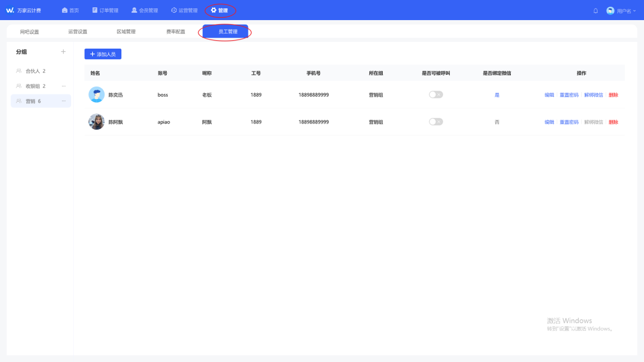Expand the 用户名 dropdown
The image size is (644, 362).
pyautogui.click(x=626, y=11)
